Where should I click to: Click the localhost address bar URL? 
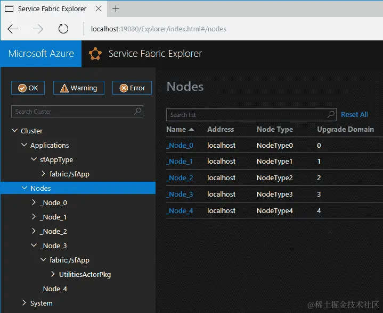(x=159, y=29)
